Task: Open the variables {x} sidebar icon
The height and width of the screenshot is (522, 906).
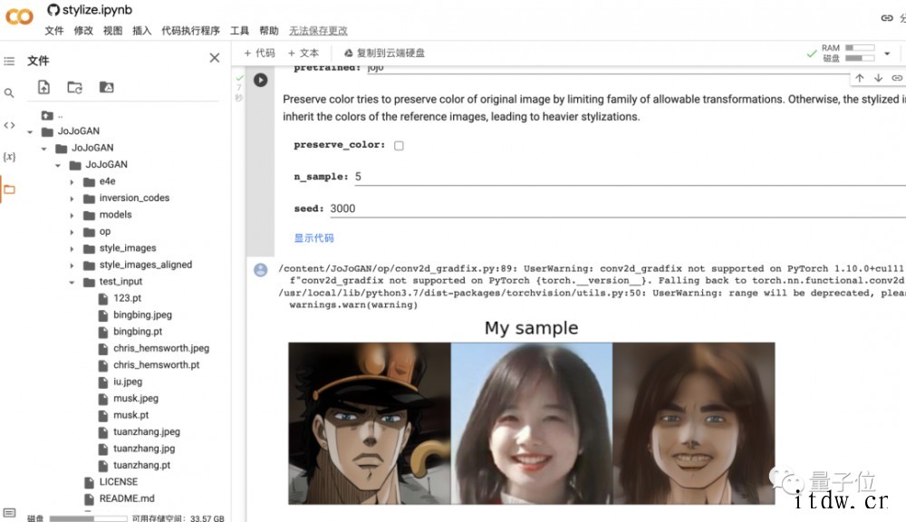Action: tap(9, 157)
